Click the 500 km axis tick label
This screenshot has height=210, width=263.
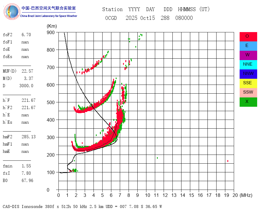pyautogui.click(x=51, y=102)
